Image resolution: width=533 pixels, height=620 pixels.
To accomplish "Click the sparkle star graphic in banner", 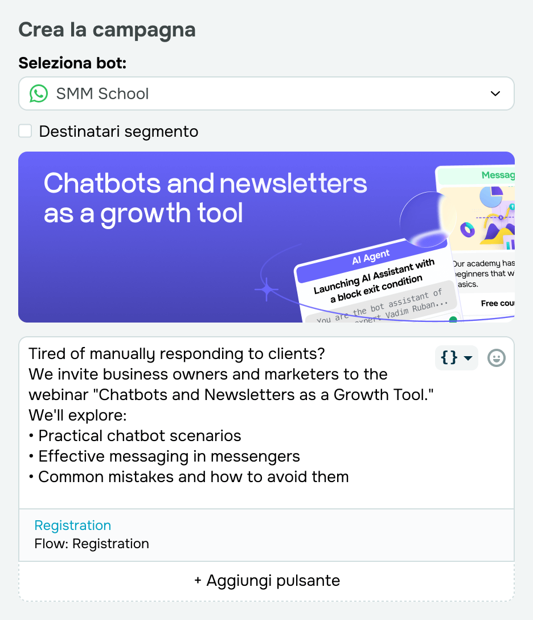I will coord(266,291).
